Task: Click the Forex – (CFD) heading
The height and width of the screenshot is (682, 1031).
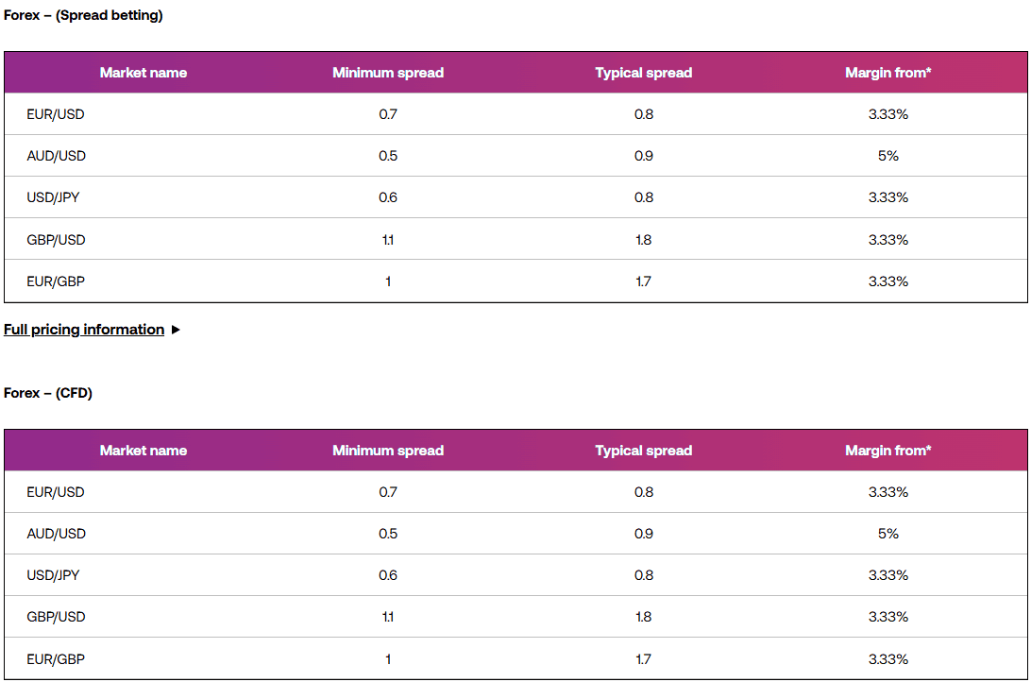Action: click(47, 393)
